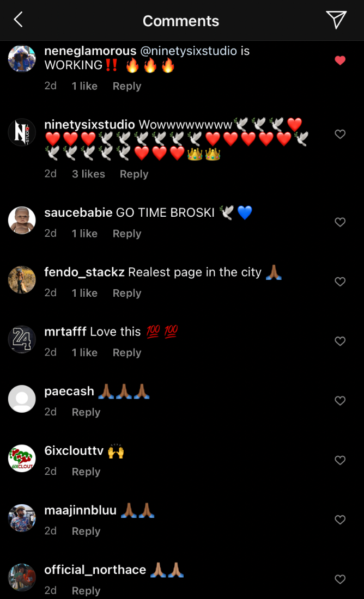Screen dimensions: 364x599
Task: Reply to fendo_stackz's comment
Action: point(127,293)
